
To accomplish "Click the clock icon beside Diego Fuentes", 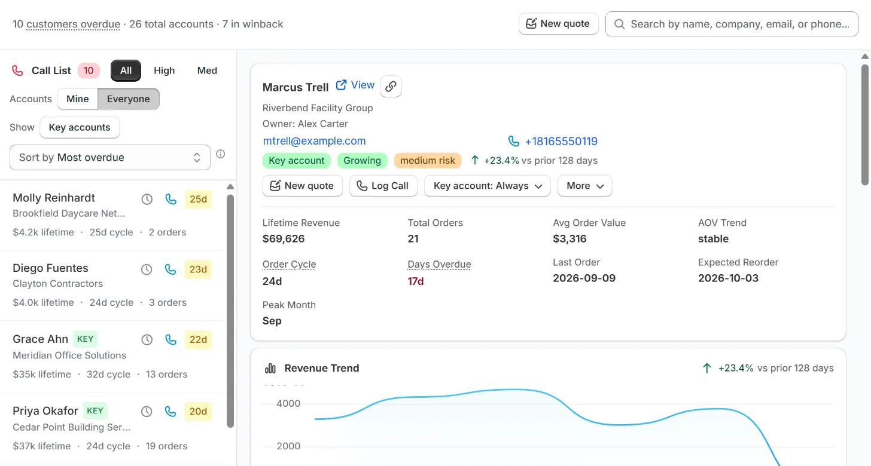I will click(147, 270).
